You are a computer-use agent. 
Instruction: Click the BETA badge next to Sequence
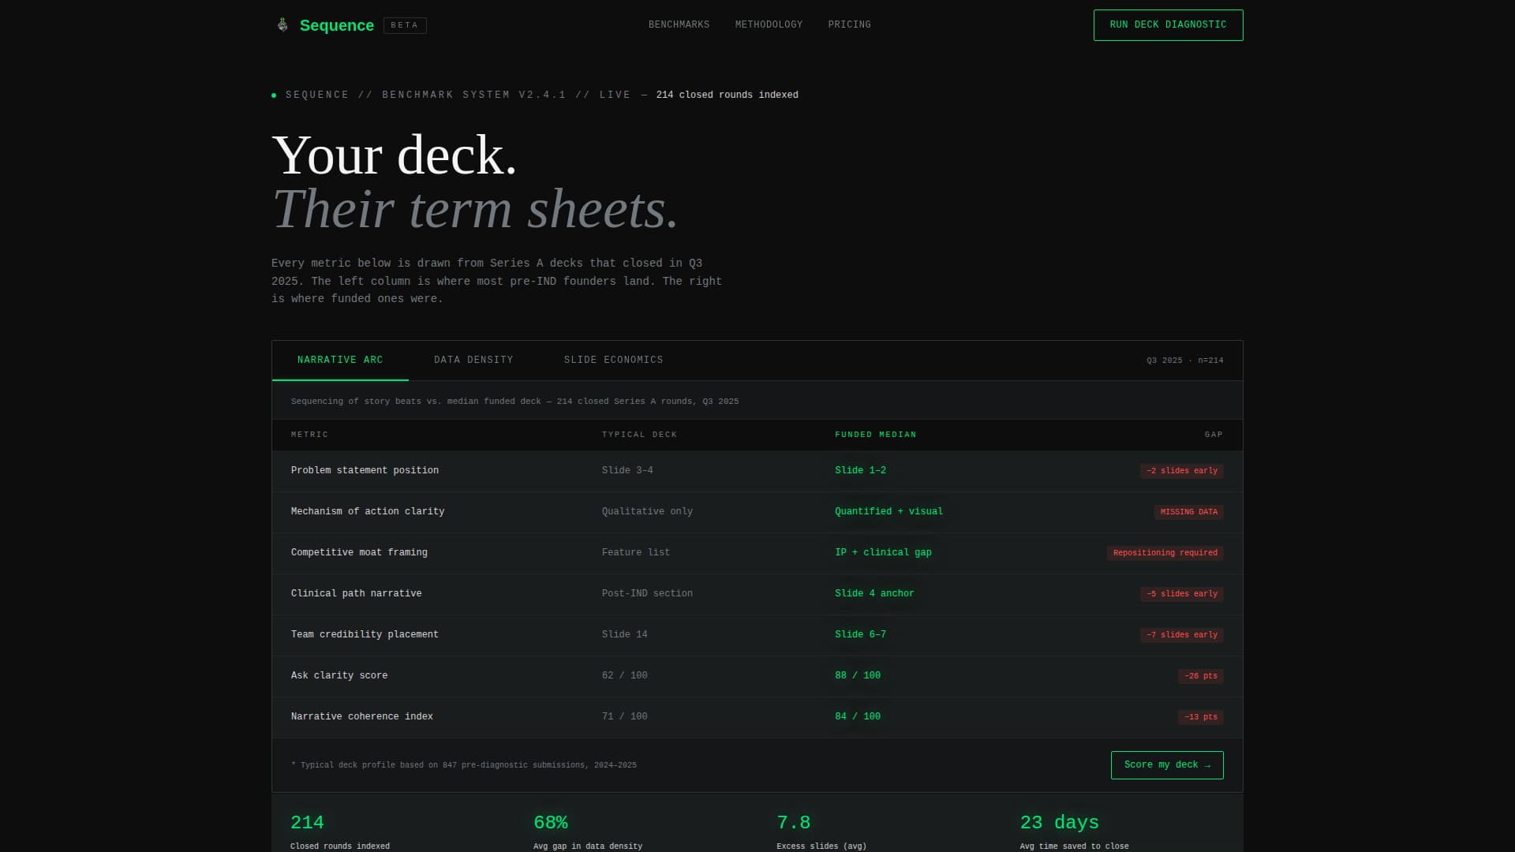pos(405,25)
